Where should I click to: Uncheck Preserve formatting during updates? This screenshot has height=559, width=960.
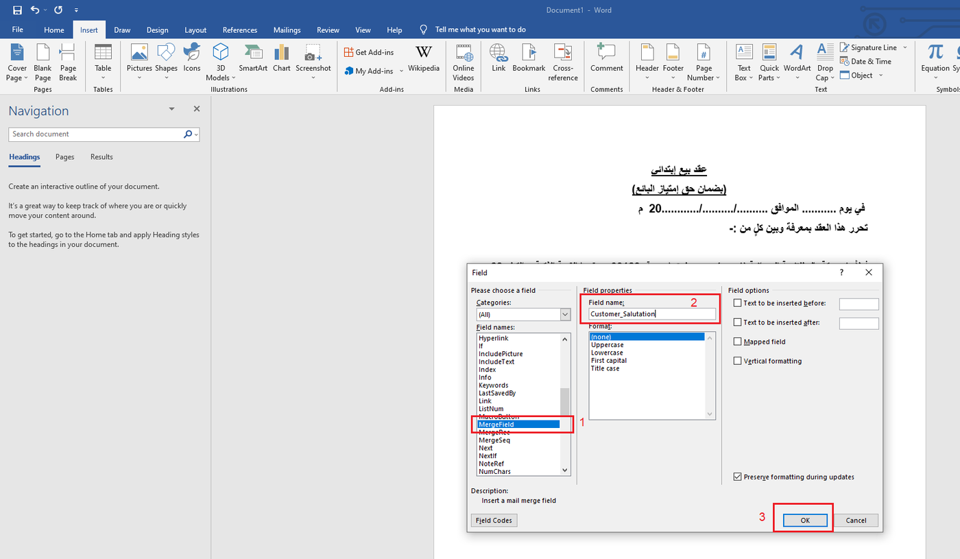point(738,477)
